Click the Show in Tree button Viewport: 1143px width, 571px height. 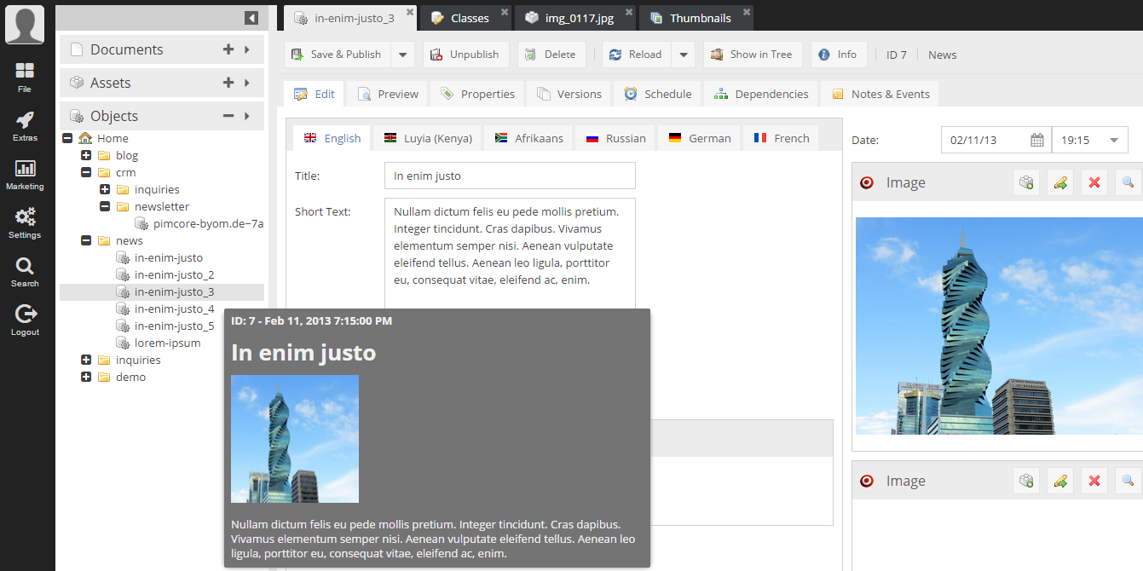click(x=752, y=55)
